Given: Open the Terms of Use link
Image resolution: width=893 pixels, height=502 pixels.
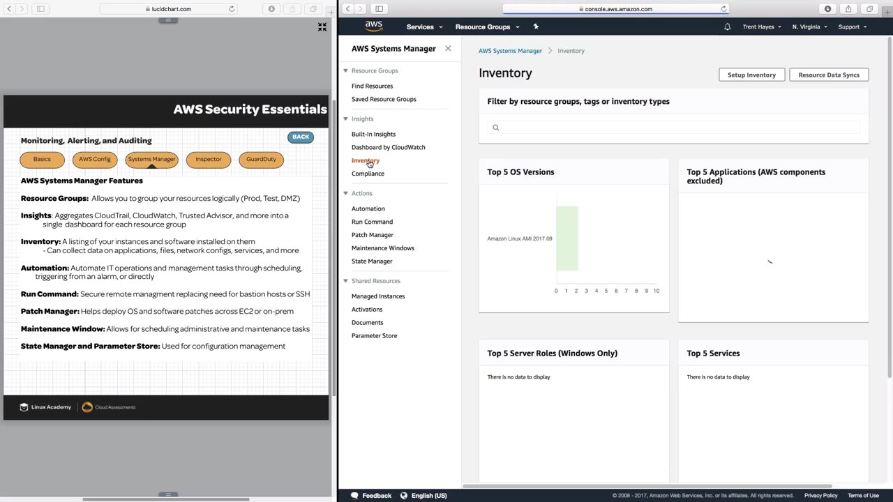Looking at the screenshot, I should pyautogui.click(x=863, y=496).
